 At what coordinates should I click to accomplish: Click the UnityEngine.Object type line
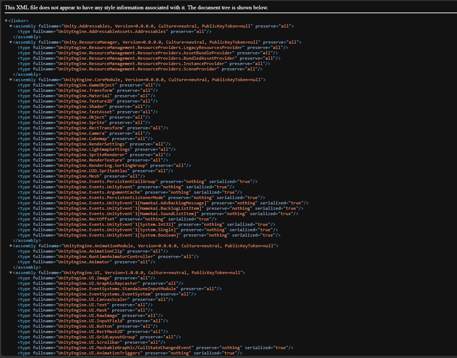click(x=84, y=117)
